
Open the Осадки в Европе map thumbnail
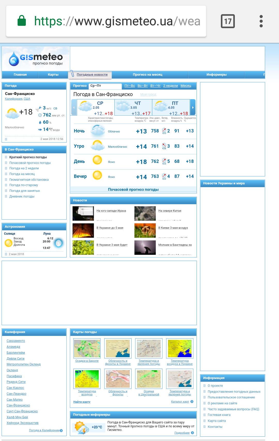click(x=87, y=349)
